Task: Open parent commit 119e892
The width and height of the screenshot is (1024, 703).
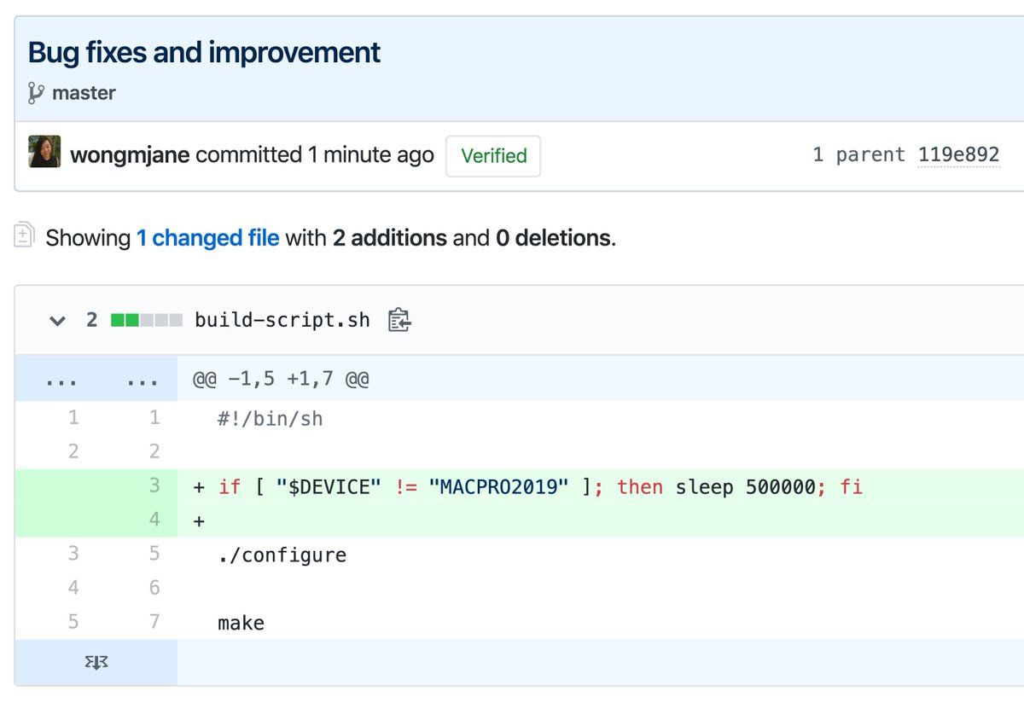Action: [958, 155]
